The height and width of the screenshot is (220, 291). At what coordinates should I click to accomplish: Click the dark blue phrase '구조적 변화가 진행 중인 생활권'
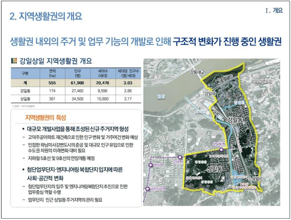pyautogui.click(x=227, y=42)
